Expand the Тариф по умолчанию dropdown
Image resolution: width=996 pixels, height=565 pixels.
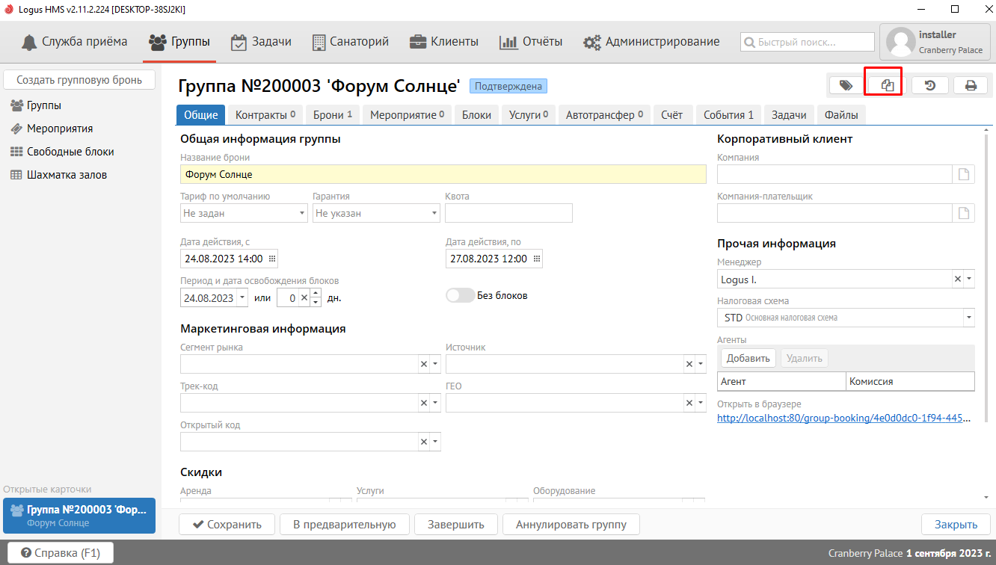click(x=302, y=213)
